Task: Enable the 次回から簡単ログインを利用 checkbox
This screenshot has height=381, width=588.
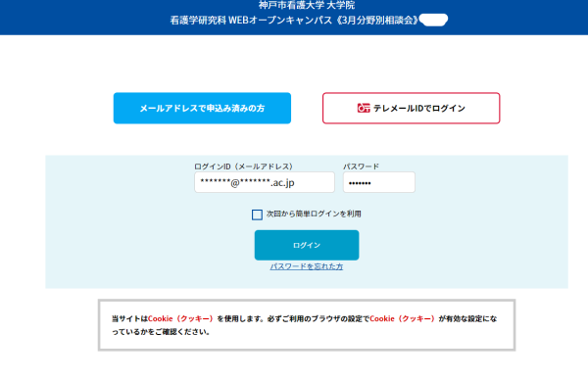Action: click(x=257, y=214)
